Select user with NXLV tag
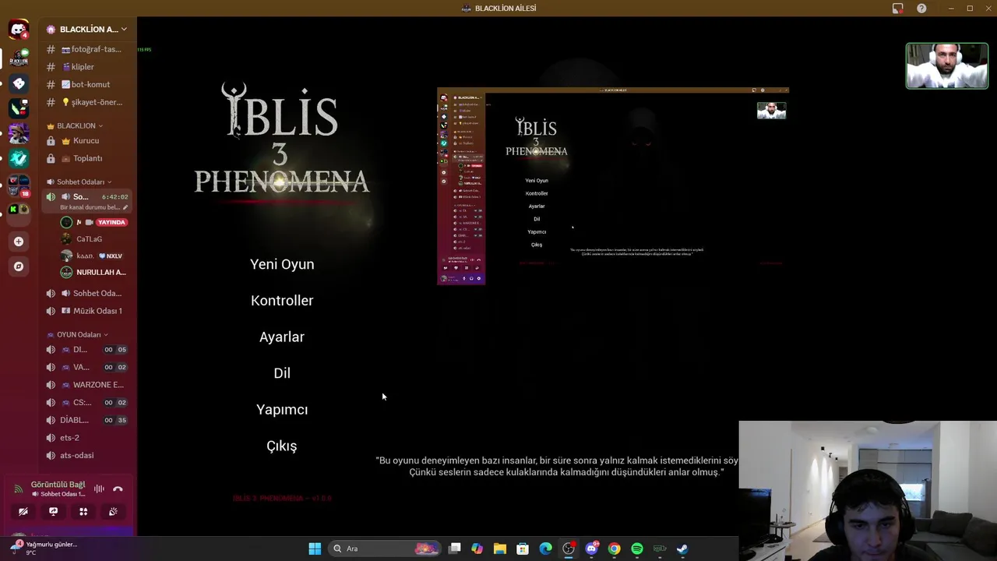The height and width of the screenshot is (561, 997). click(94, 256)
